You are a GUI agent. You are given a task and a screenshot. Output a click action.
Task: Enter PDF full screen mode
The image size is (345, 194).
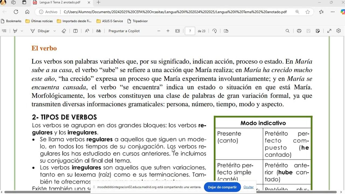pos(329,31)
